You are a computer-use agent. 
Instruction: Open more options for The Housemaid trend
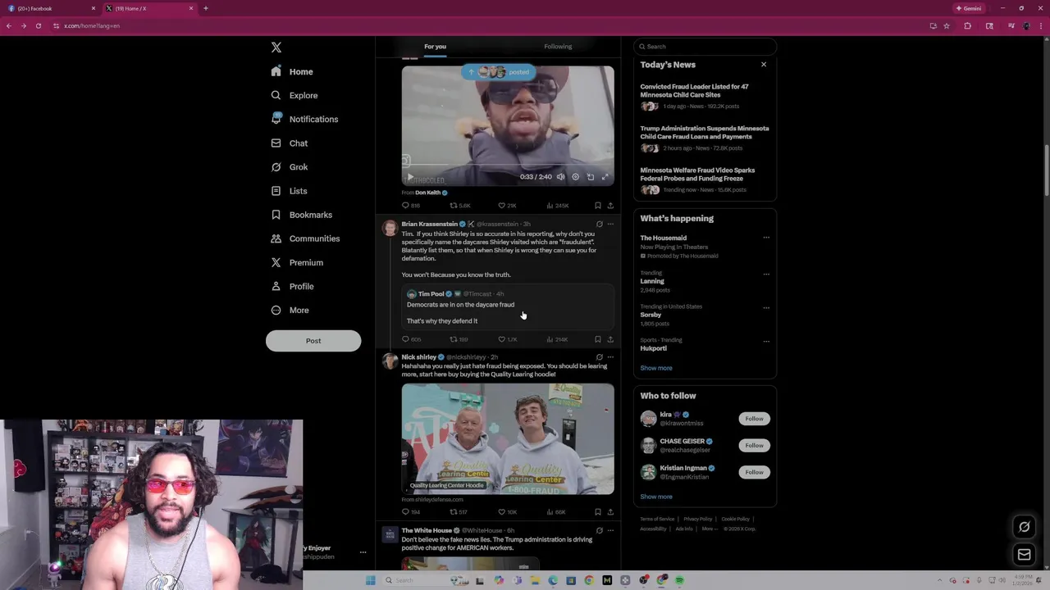[766, 238]
